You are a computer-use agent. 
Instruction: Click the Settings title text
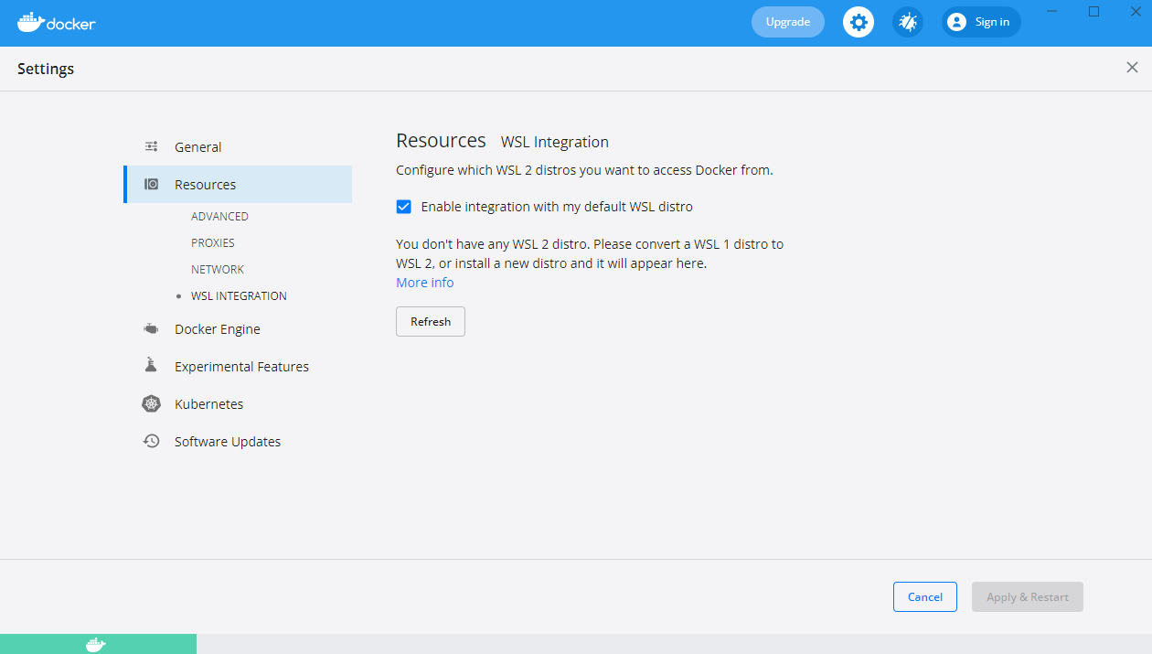point(46,69)
